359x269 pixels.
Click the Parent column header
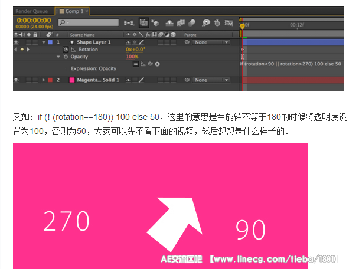(x=190, y=35)
